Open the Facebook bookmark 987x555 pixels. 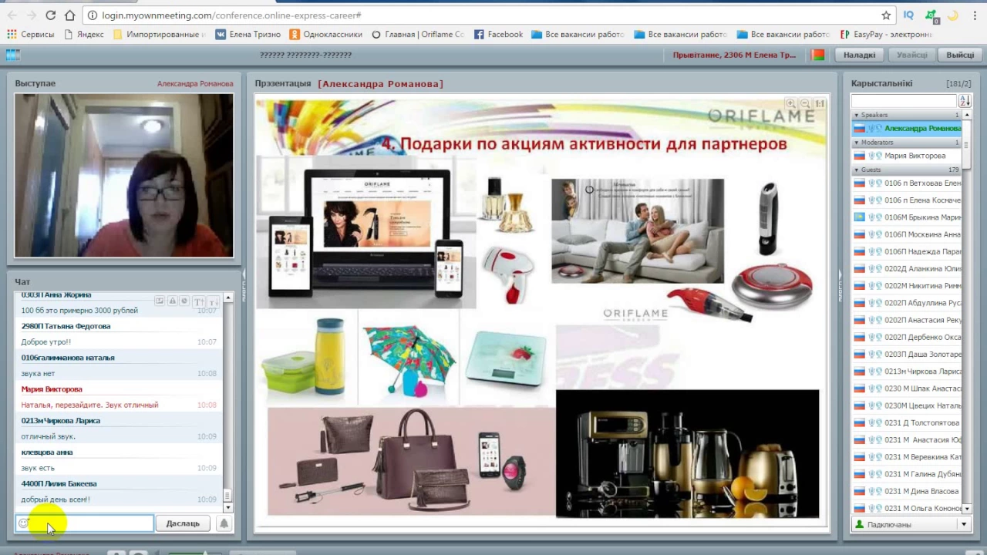pyautogui.click(x=498, y=35)
